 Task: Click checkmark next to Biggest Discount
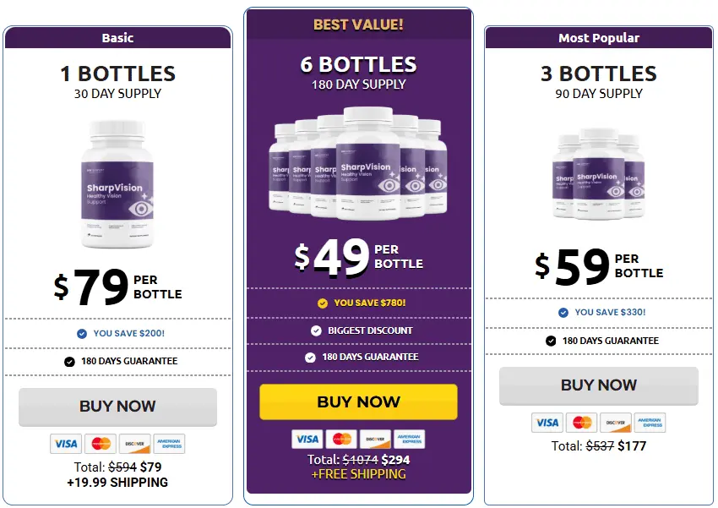tap(316, 330)
